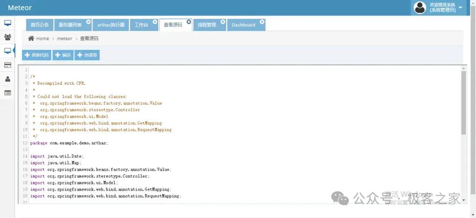Click the 更新代码 button

pyautogui.click(x=36, y=55)
